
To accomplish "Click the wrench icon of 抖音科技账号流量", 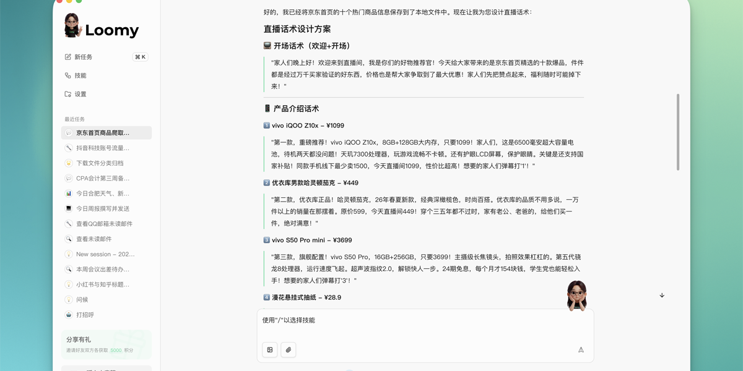I will (x=69, y=148).
